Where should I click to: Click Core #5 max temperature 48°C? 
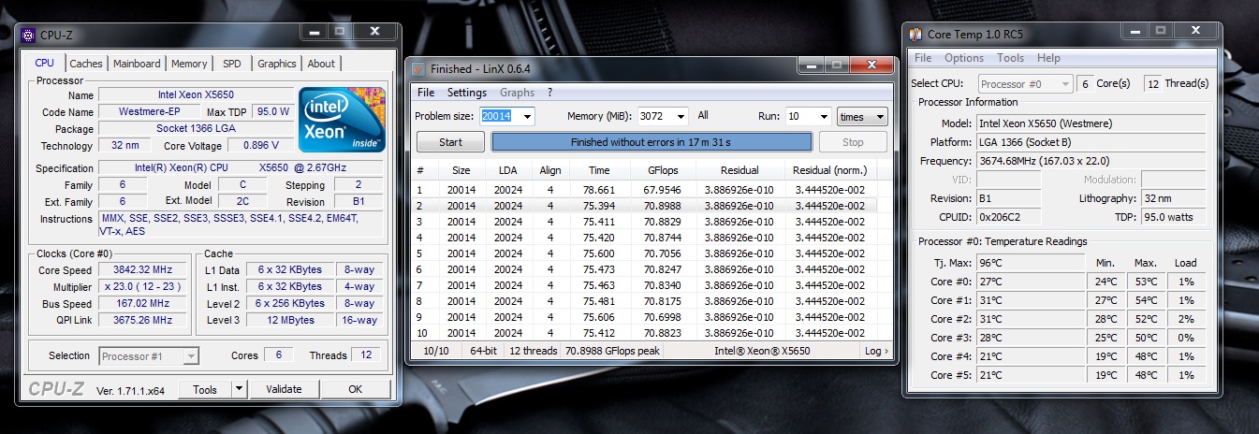1148,375
